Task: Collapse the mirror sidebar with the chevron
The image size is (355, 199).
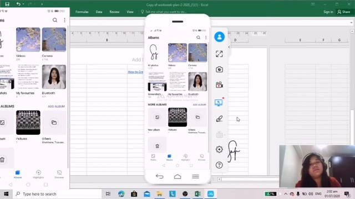Action: 229,47
